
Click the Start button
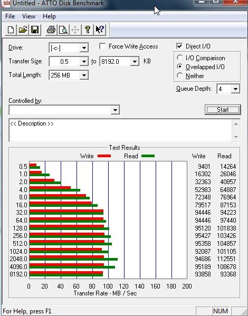pos(223,110)
